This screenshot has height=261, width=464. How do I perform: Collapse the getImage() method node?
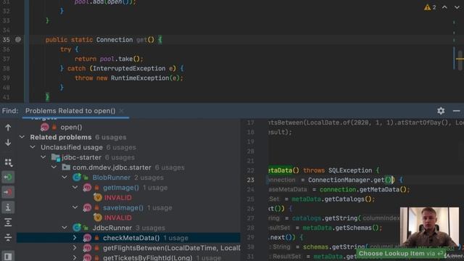click(75, 188)
